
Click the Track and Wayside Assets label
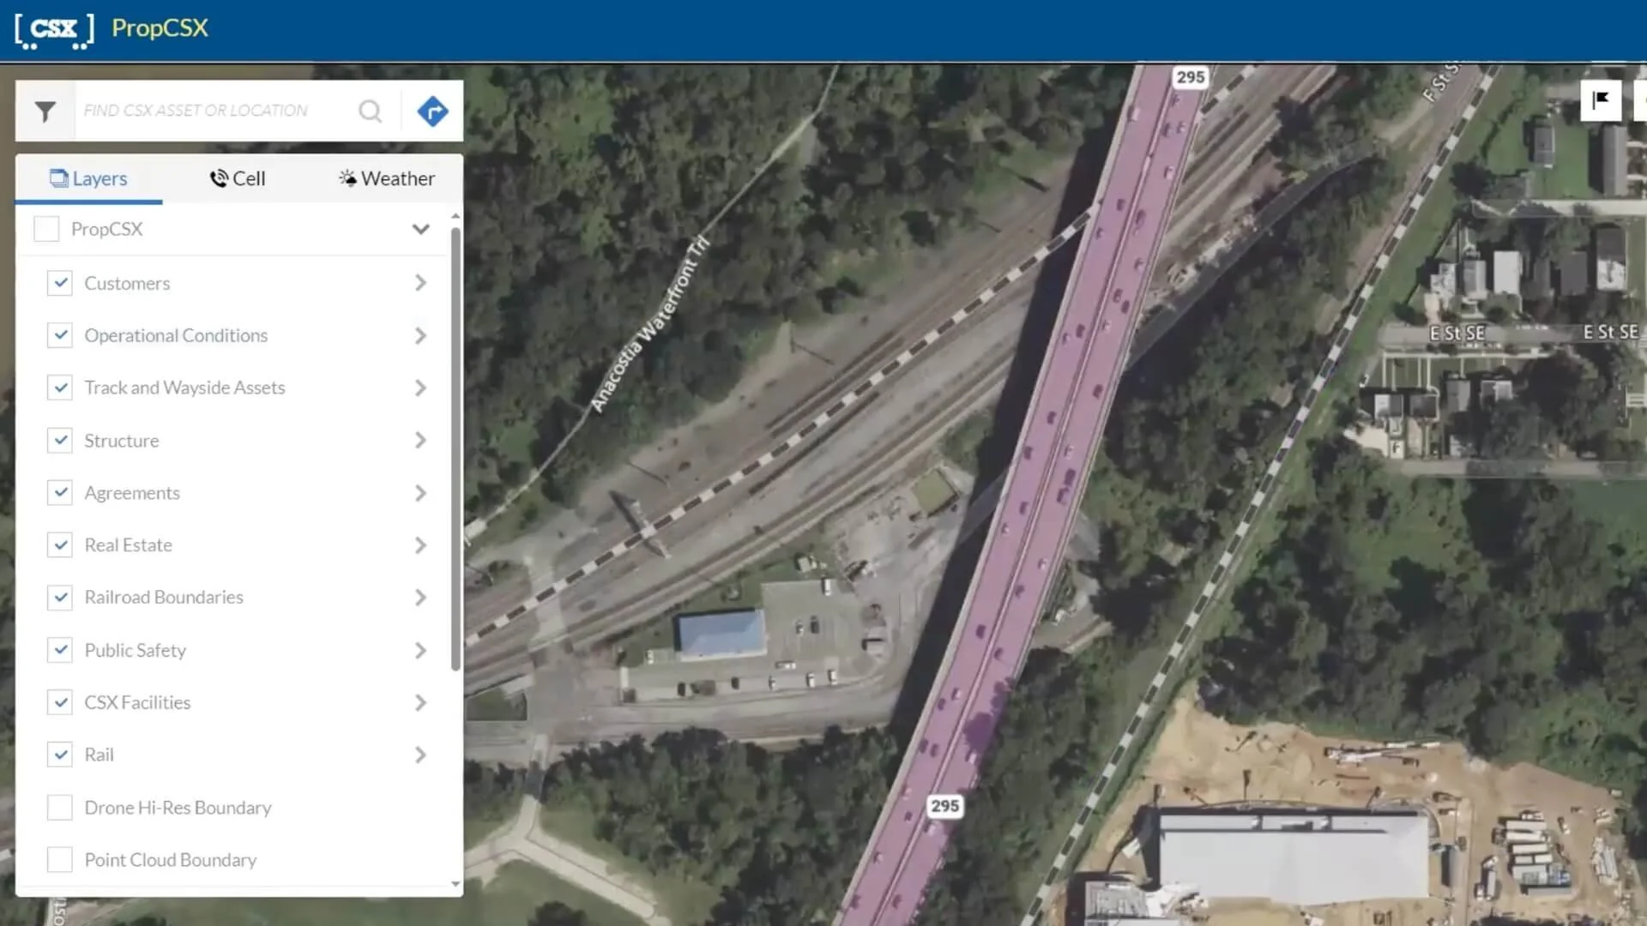point(184,388)
